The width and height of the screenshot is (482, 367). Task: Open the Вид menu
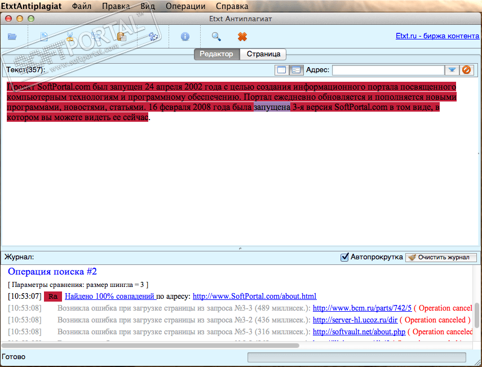click(148, 6)
